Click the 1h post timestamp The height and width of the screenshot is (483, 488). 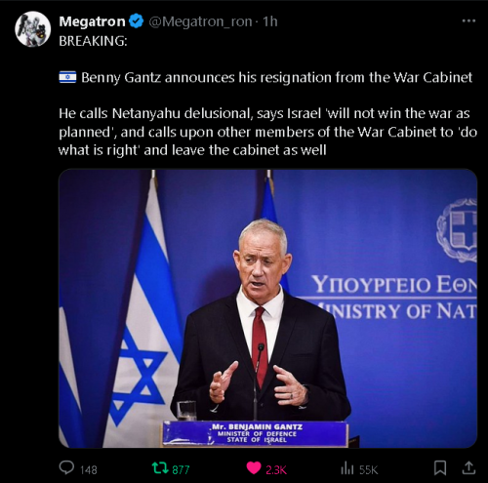pyautogui.click(x=270, y=21)
